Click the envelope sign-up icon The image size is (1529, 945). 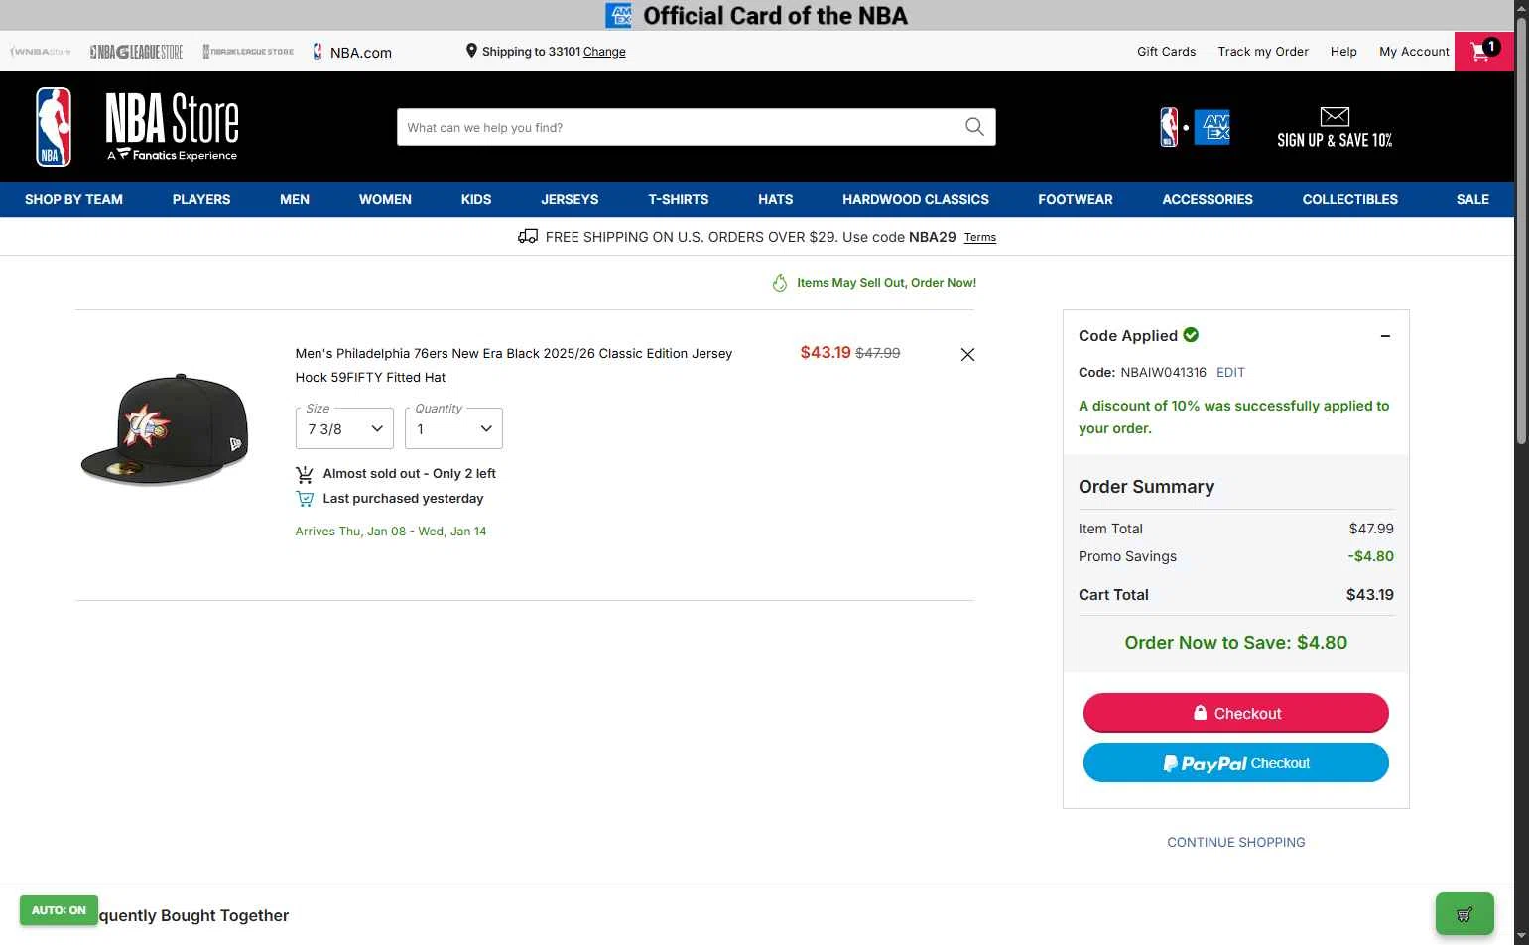coord(1335,116)
